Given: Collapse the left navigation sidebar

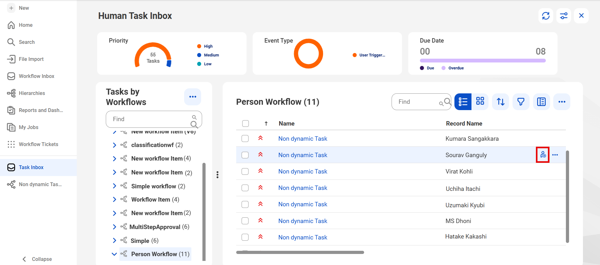Looking at the screenshot, I should pos(37,259).
